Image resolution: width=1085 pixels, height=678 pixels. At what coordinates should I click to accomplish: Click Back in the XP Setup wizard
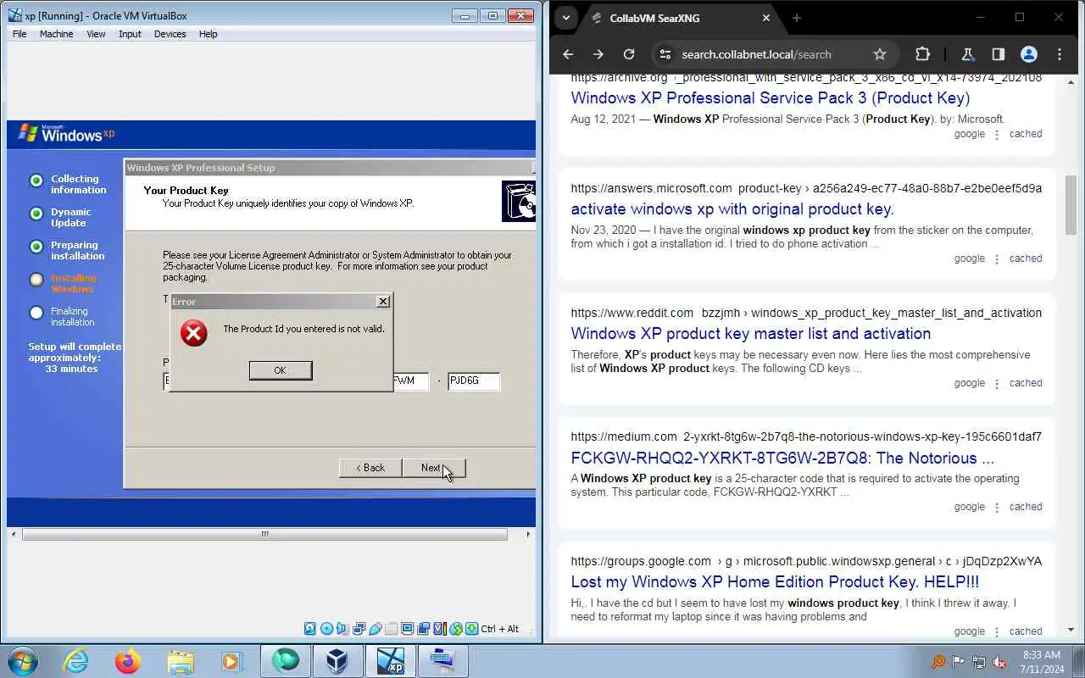coord(370,468)
